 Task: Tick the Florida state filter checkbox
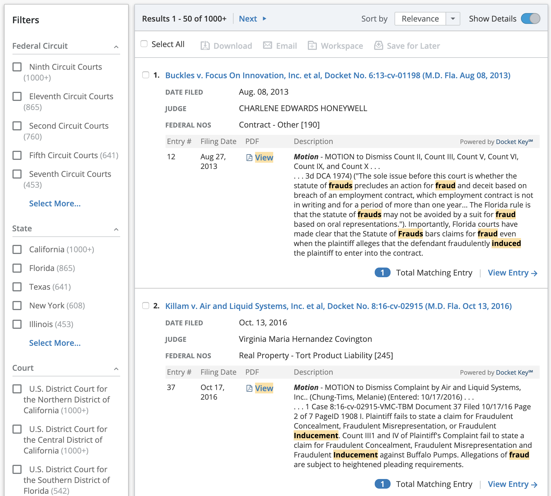[x=17, y=268]
